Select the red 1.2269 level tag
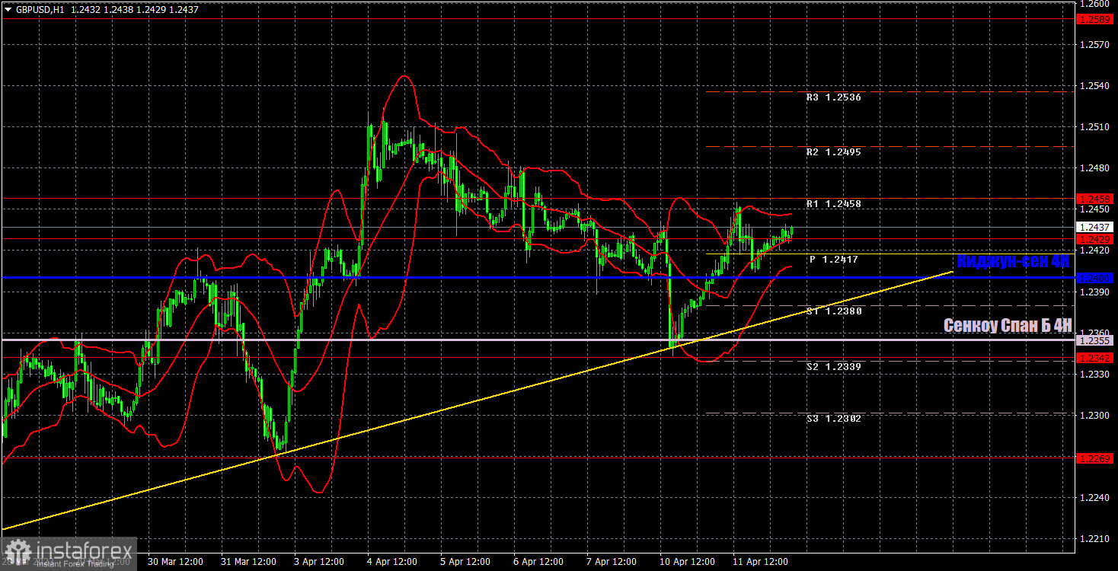 tap(1095, 458)
